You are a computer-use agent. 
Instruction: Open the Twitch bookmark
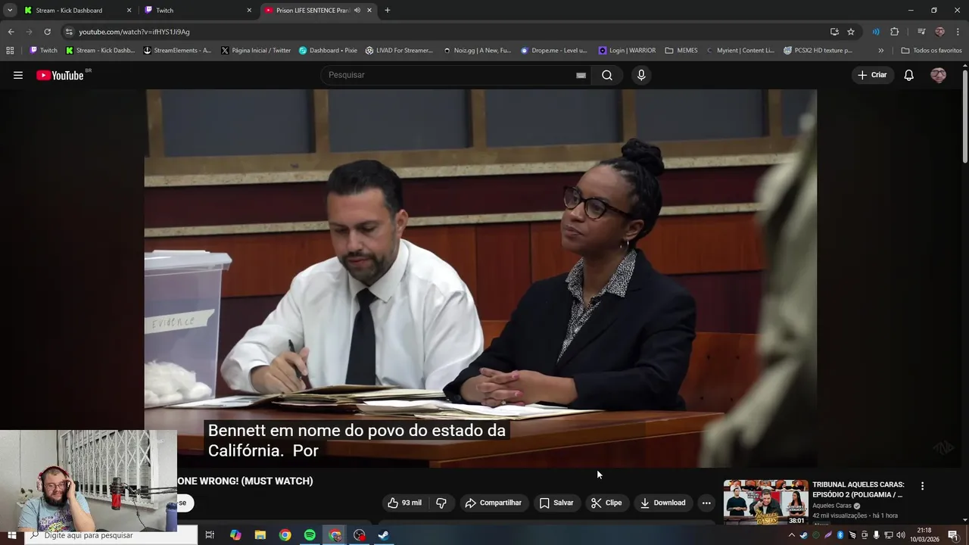pos(43,51)
